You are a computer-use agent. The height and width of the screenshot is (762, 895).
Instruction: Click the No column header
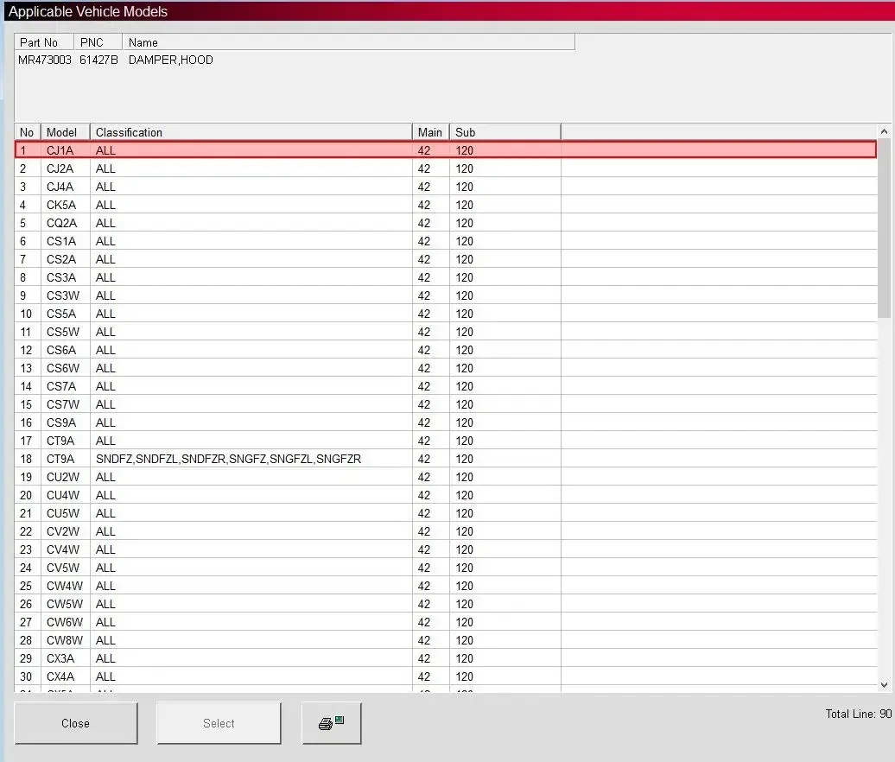pos(28,132)
